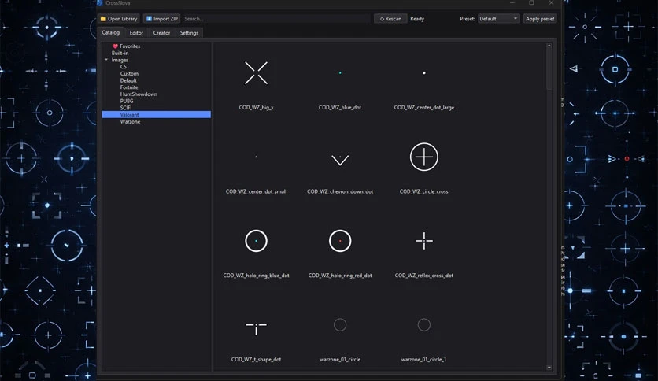Switch to the Catalog tab
658x381 pixels.
pyautogui.click(x=111, y=33)
